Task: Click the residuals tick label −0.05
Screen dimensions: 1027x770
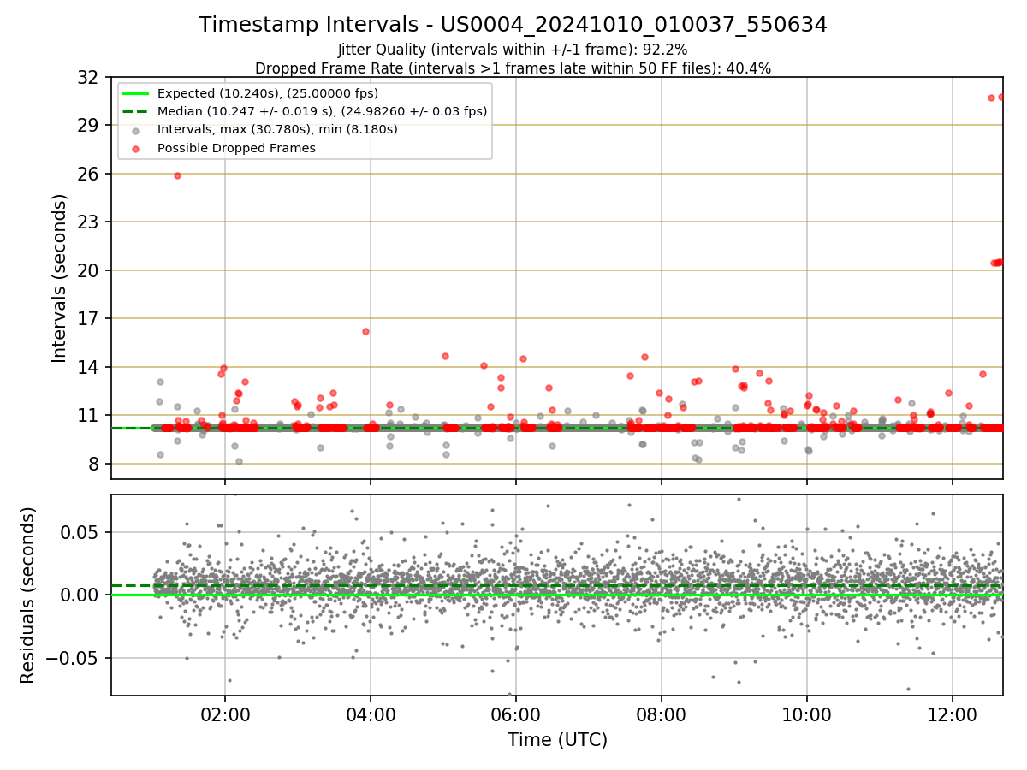Action: [73, 658]
